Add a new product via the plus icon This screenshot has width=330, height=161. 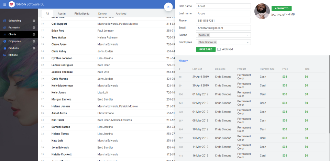34,48
